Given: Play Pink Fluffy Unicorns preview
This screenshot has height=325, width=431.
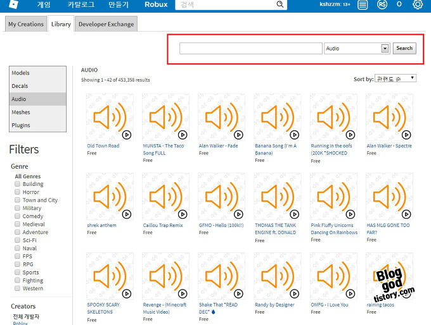Looking at the screenshot, I should pyautogui.click(x=350, y=214).
